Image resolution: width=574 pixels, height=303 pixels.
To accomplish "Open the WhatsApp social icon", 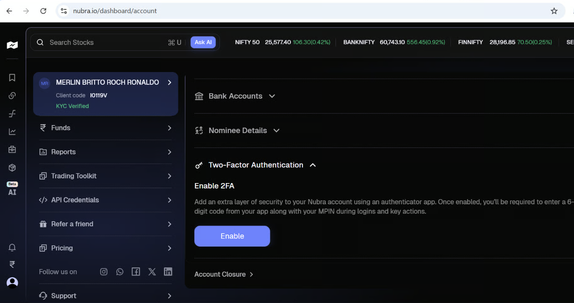I will pos(120,272).
